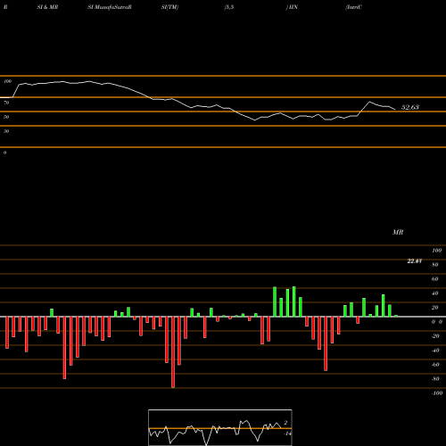The width and height of the screenshot is (446, 446).
Task: Click the -40 label on MR axis
Action: (435, 351)
